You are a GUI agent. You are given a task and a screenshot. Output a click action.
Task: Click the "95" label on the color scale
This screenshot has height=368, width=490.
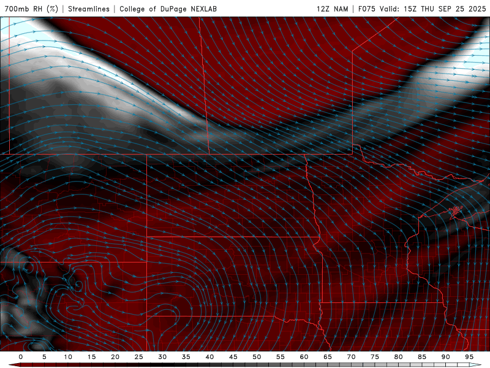(x=469, y=357)
